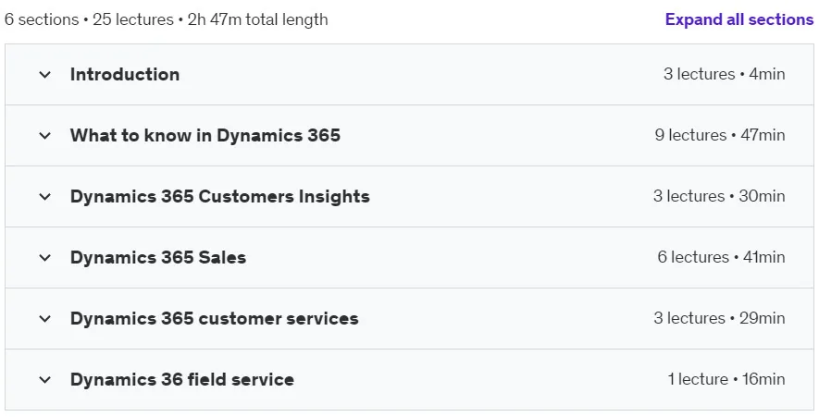Click the Expand all sections link
819x417 pixels.
pos(739,19)
